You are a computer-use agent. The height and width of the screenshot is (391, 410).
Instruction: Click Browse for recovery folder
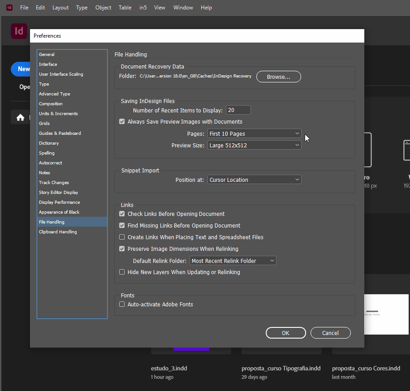point(278,77)
